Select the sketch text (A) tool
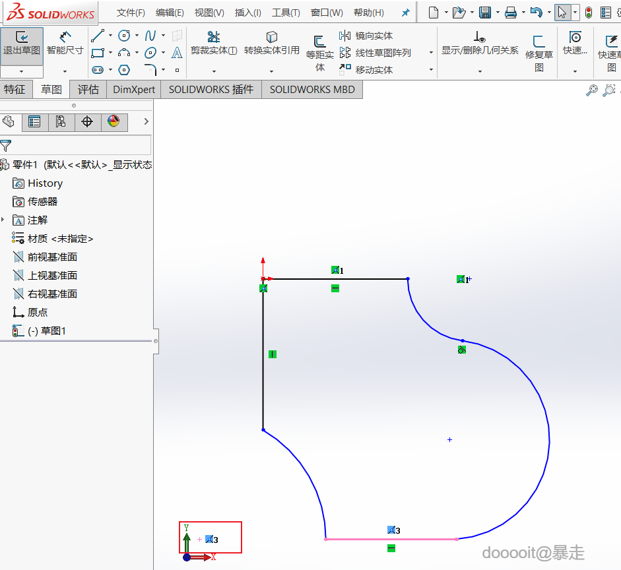The width and height of the screenshot is (621, 570). click(x=177, y=53)
